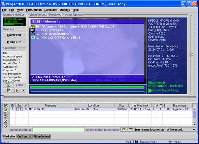Image resolution: width=199 pixels, height=144 pixels.
Task: Click the ID column header
Action: 13,106
